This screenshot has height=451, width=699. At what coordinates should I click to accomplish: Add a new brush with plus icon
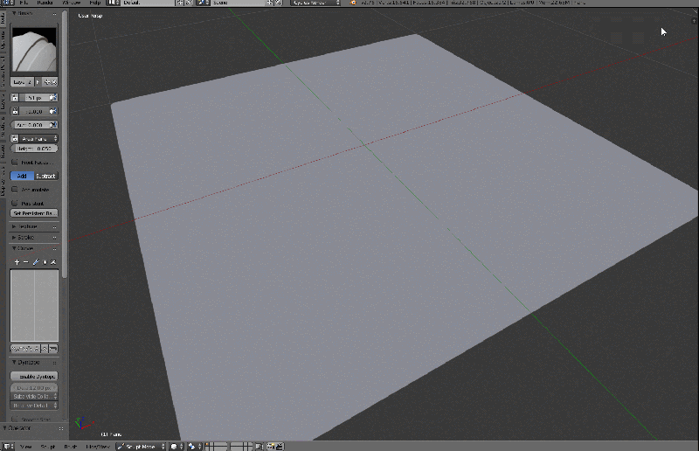(x=47, y=82)
